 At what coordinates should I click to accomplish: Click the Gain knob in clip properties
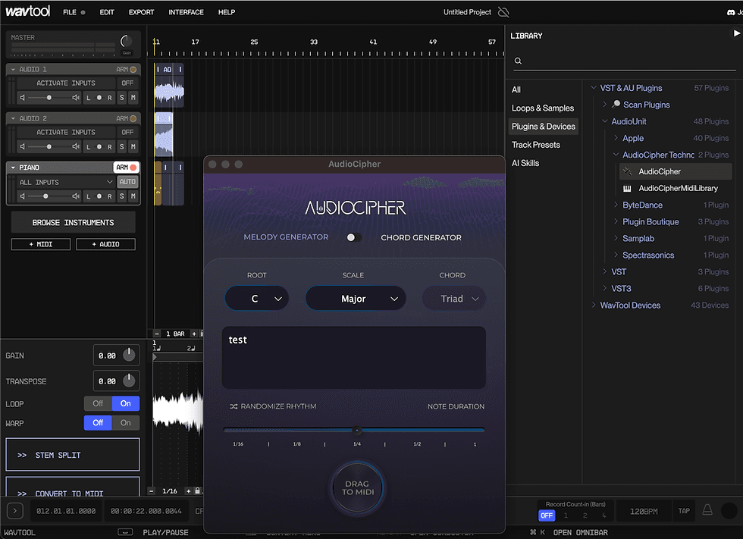click(129, 355)
